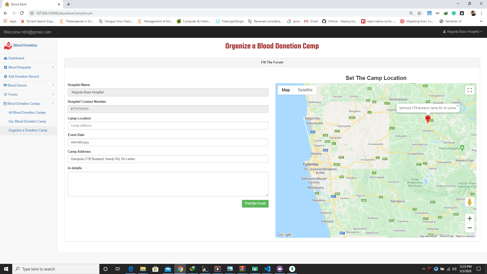This screenshot has height=274, width=487.
Task: Focus the Event Date input
Action: [x=168, y=142]
